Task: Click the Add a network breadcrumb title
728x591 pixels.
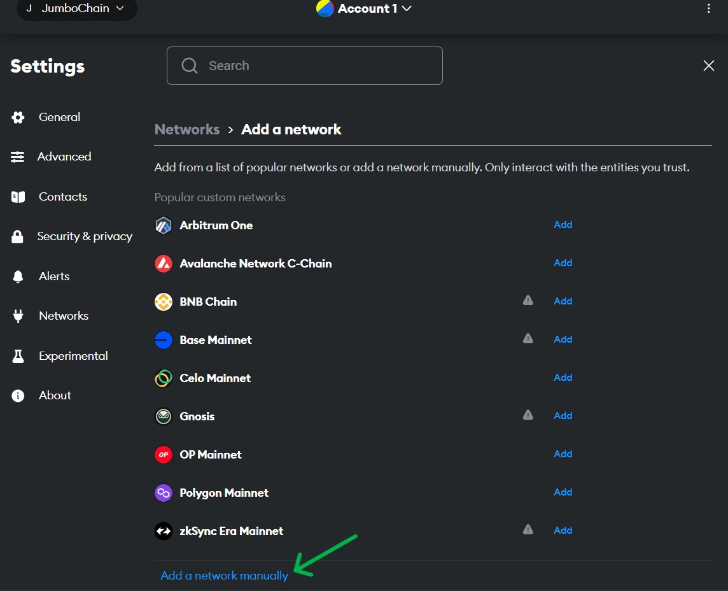Action: (291, 130)
